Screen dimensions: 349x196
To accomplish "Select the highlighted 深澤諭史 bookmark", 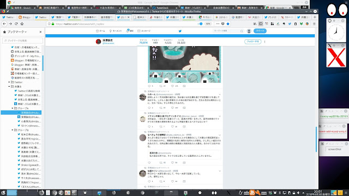I will 21,113.
